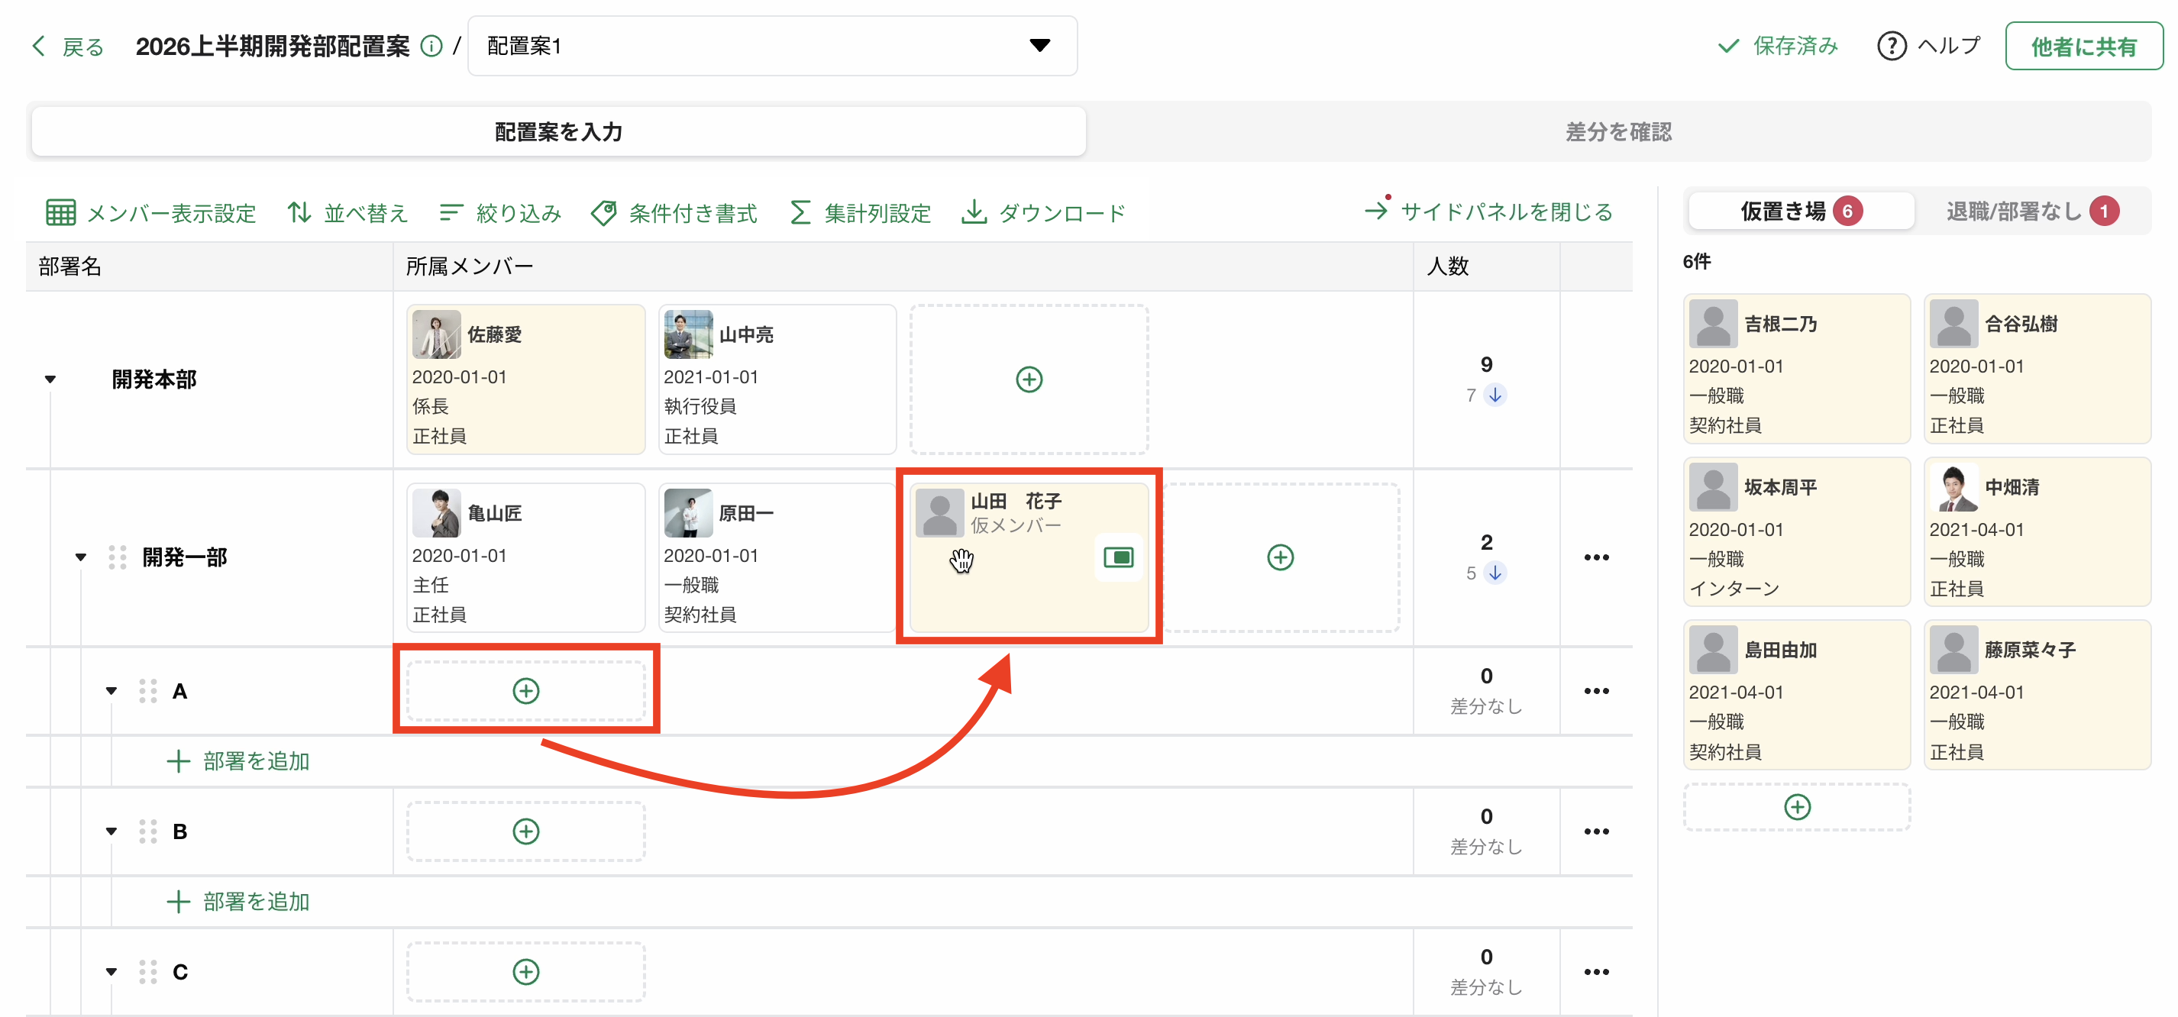Open the メンバー表示設定 grid icon
The image size is (2178, 1017).
tap(60, 212)
